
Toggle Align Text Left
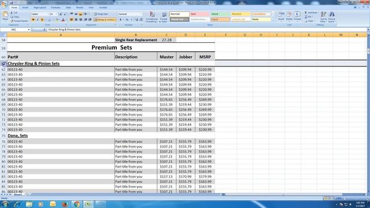coord(72,20)
